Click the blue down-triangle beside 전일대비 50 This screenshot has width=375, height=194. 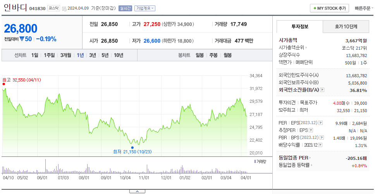[x=22, y=39]
